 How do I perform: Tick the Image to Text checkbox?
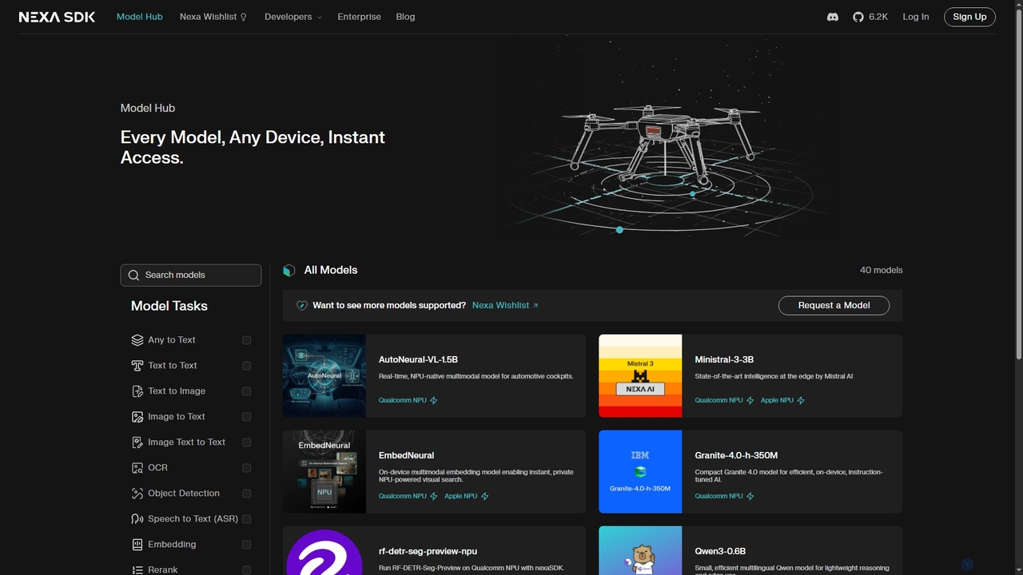[x=247, y=417]
